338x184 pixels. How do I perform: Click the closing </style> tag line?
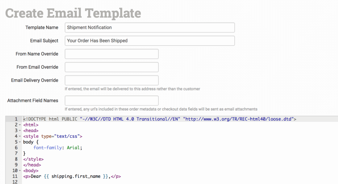click(32, 159)
